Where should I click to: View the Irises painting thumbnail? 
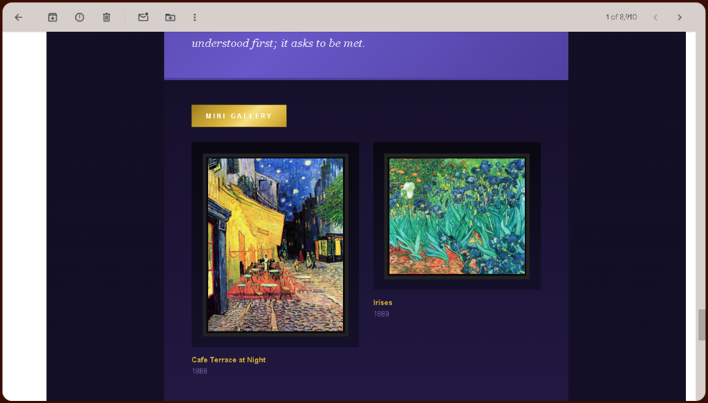click(x=456, y=215)
